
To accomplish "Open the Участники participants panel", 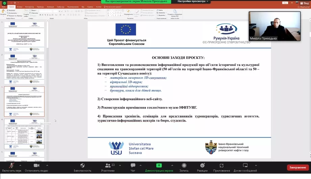I will point(108,166).
